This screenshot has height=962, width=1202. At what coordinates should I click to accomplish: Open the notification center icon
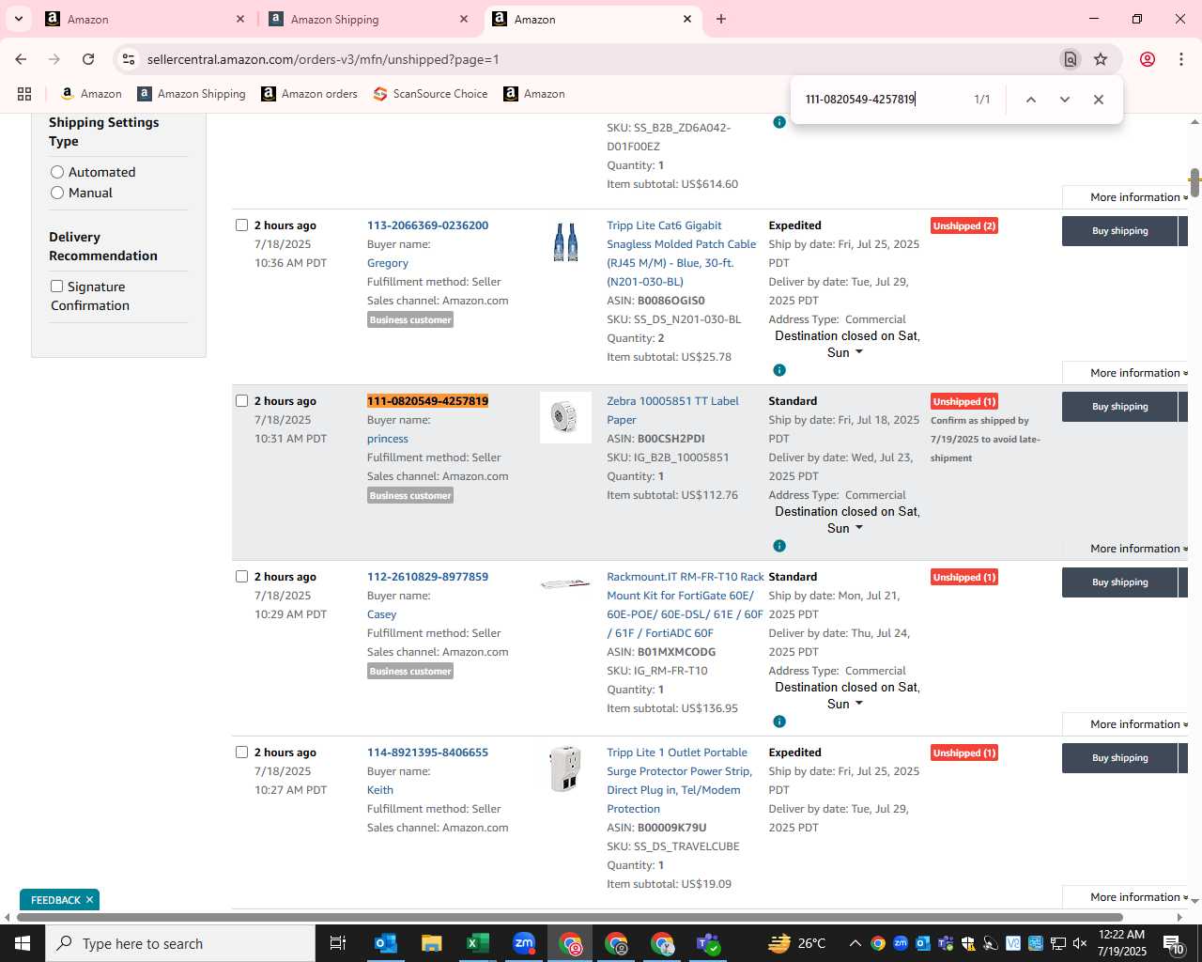tap(1174, 943)
